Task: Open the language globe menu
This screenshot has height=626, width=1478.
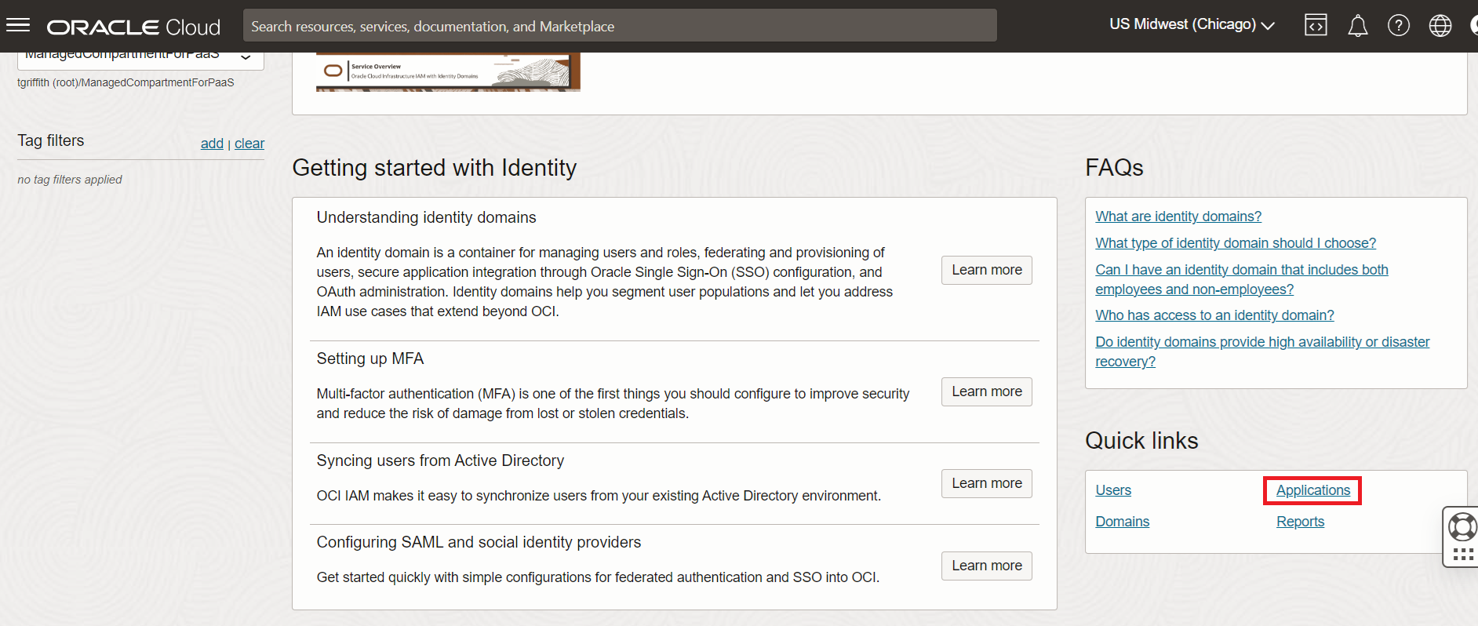Action: (1440, 26)
